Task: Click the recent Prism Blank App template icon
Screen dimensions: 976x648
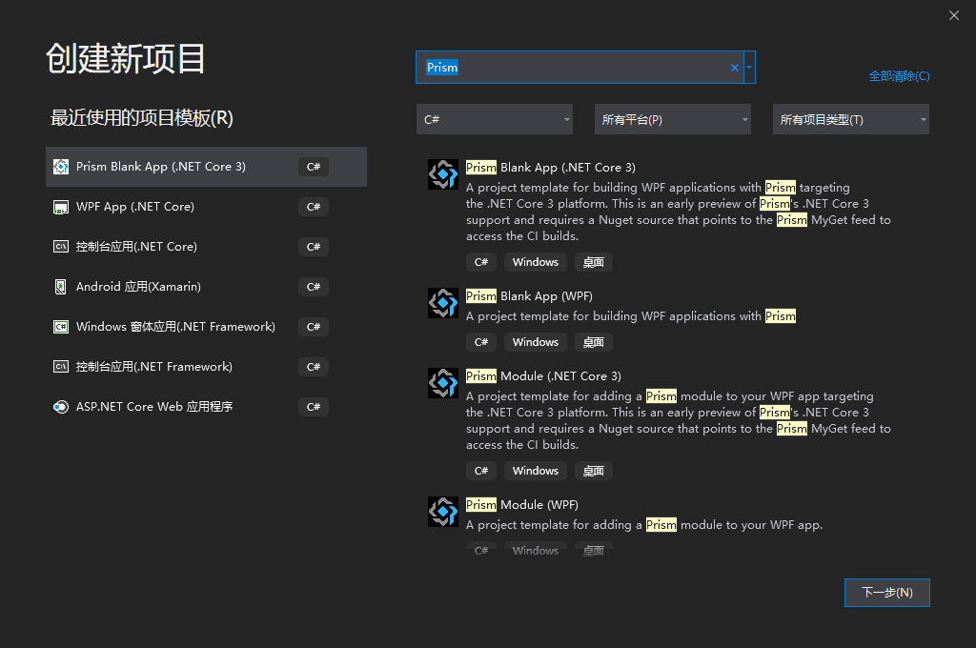Action: (x=61, y=167)
